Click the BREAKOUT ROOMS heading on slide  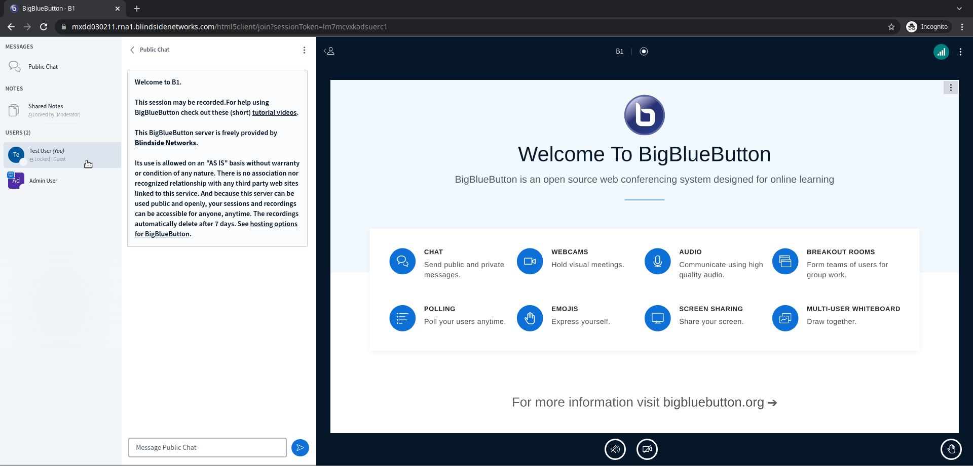click(841, 252)
